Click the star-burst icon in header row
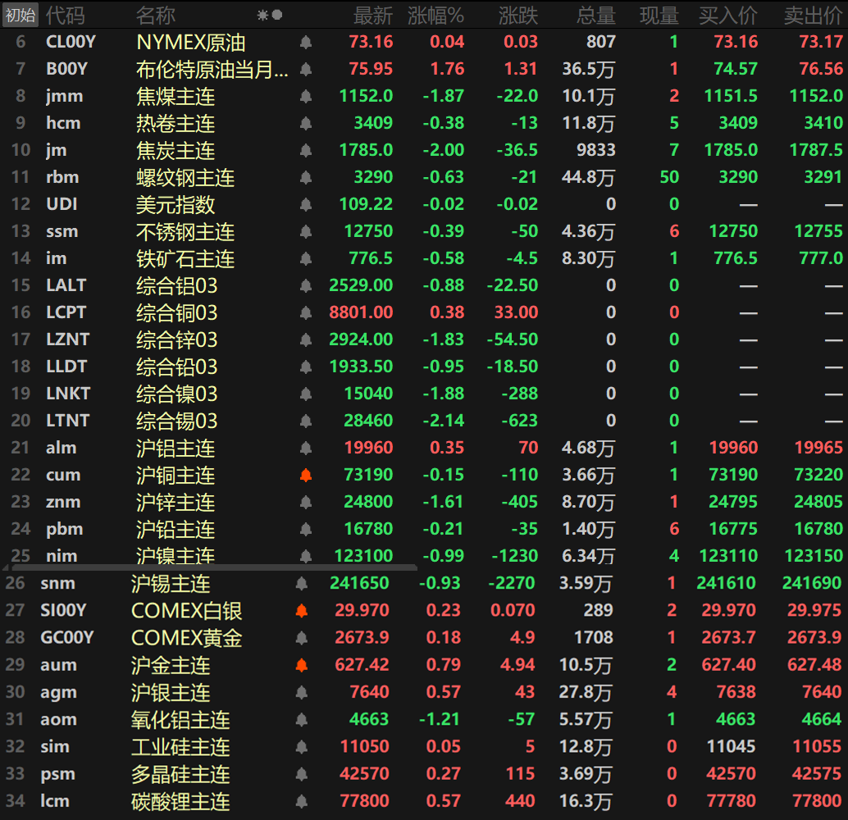The height and width of the screenshot is (820, 848). click(262, 15)
